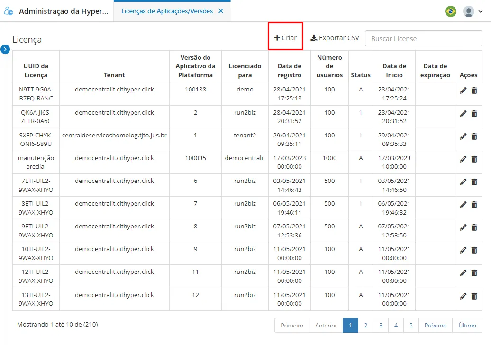Edit the 9ETI-UIL2-9WAX-XHYO license
Screen dimensions: 491x345
463,227
